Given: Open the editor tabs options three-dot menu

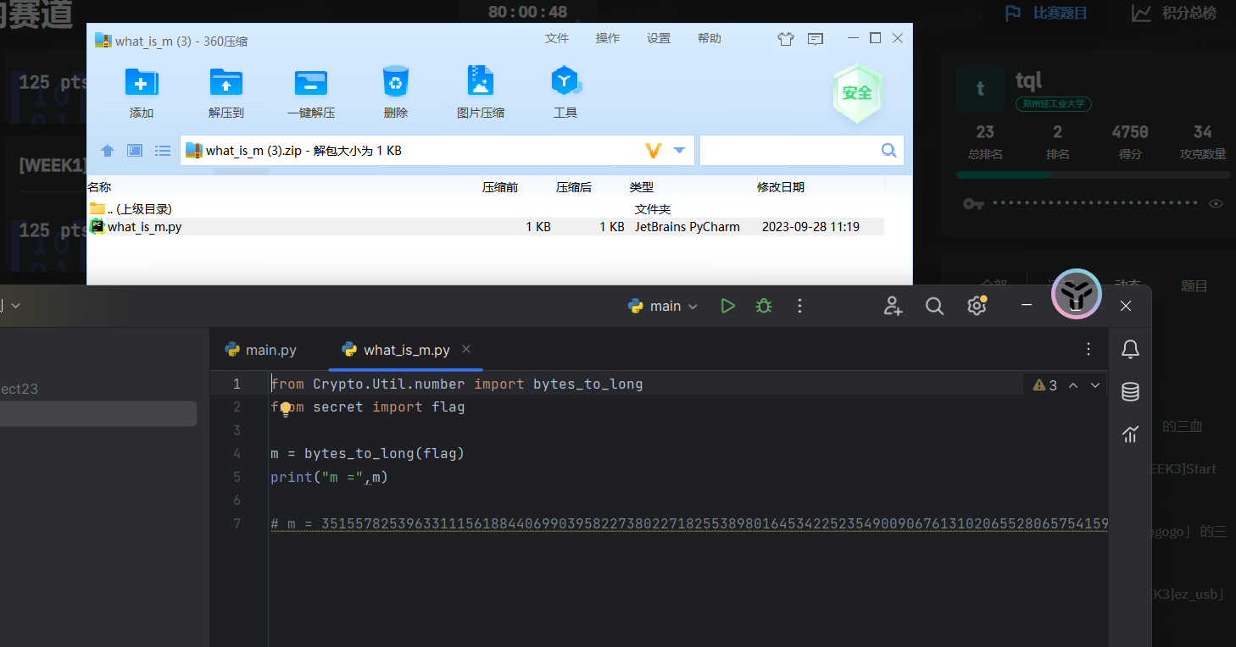Looking at the screenshot, I should point(1089,349).
